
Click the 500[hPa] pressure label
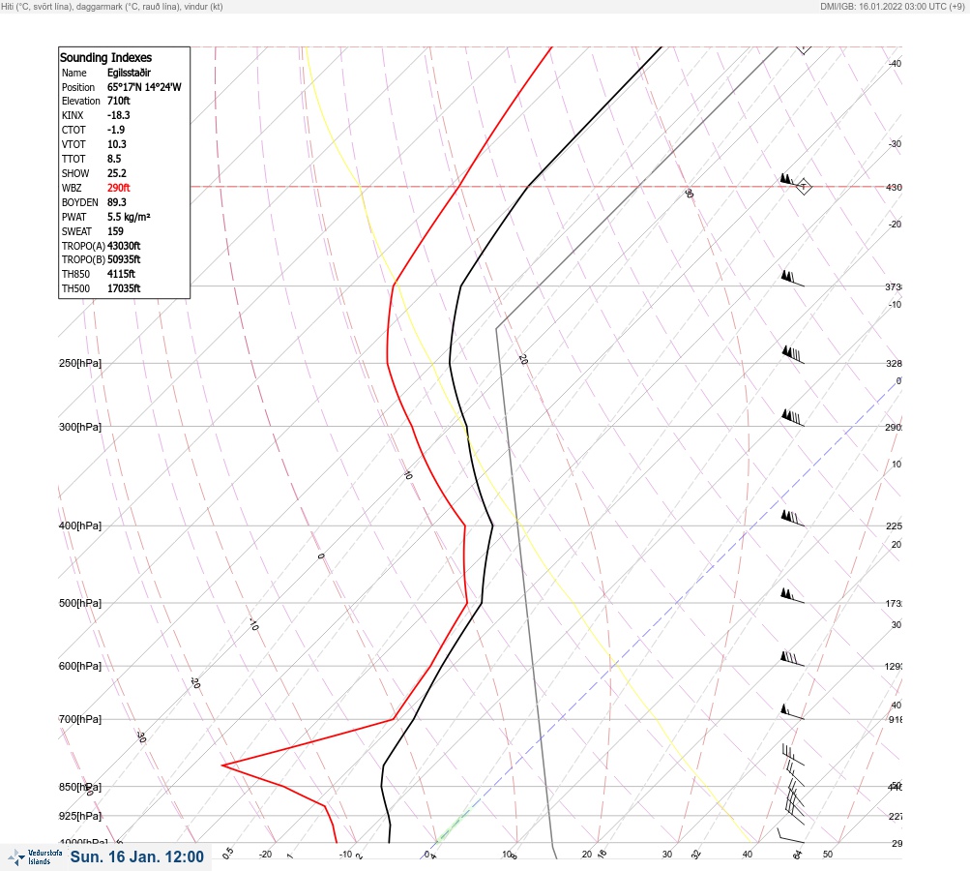point(80,603)
